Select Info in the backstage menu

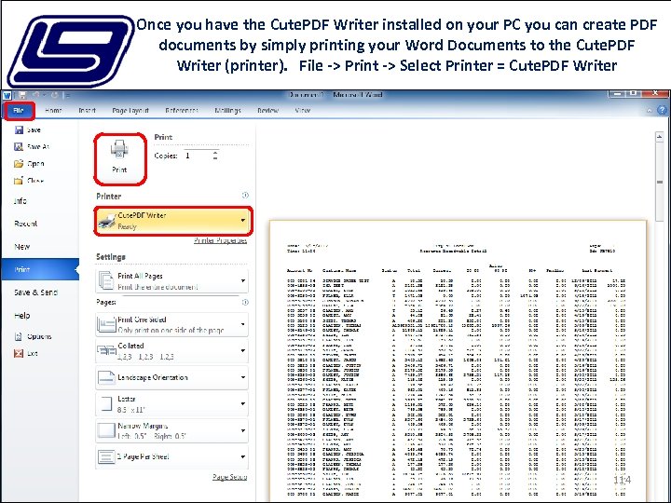point(21,200)
